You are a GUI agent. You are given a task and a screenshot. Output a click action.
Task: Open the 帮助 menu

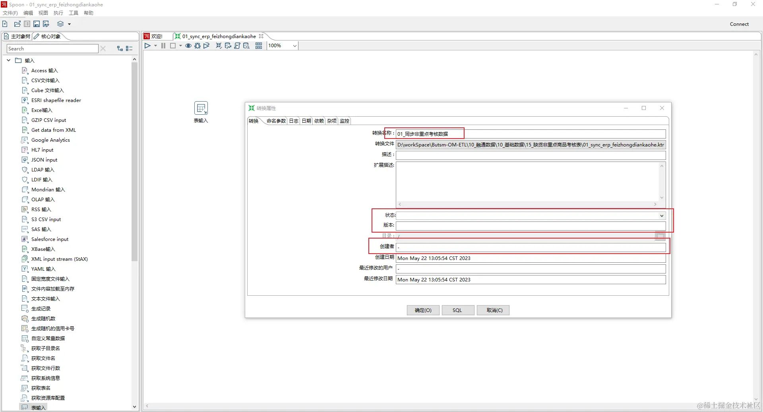[x=89, y=13]
